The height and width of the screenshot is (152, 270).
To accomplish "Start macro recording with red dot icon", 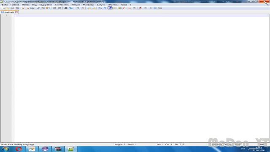I will click(140, 8).
